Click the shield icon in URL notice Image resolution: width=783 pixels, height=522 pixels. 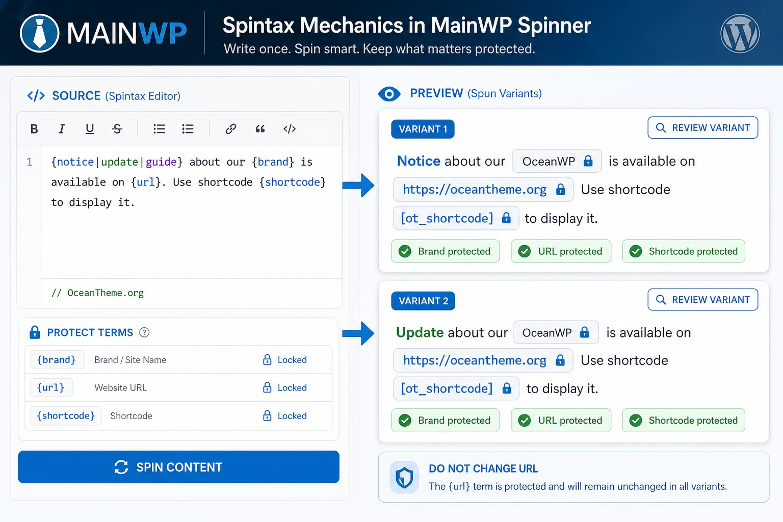point(404,478)
